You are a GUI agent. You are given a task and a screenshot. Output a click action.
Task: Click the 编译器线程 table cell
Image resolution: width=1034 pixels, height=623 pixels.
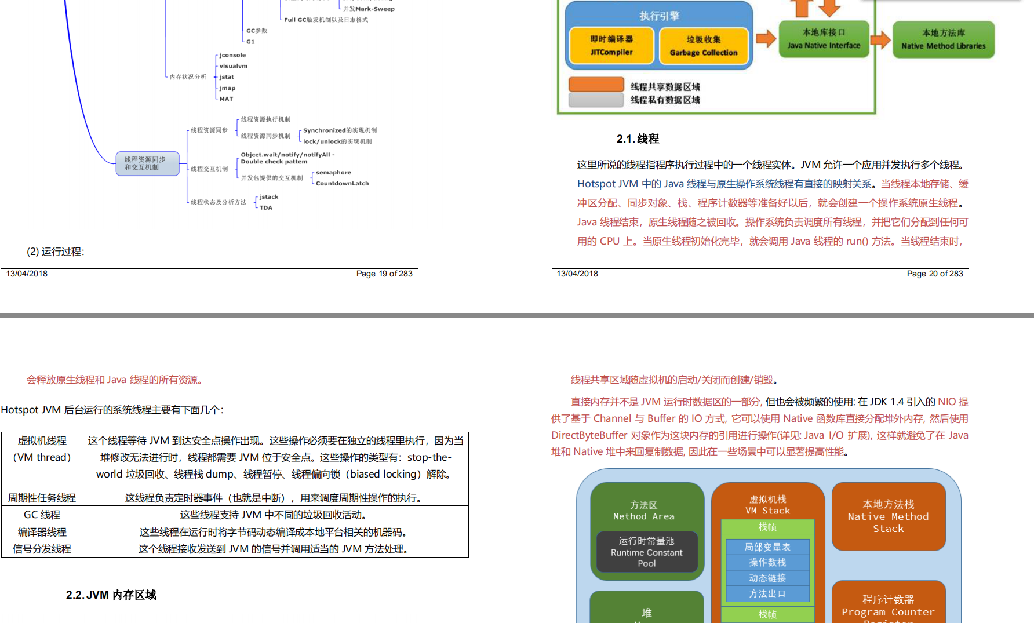[42, 532]
